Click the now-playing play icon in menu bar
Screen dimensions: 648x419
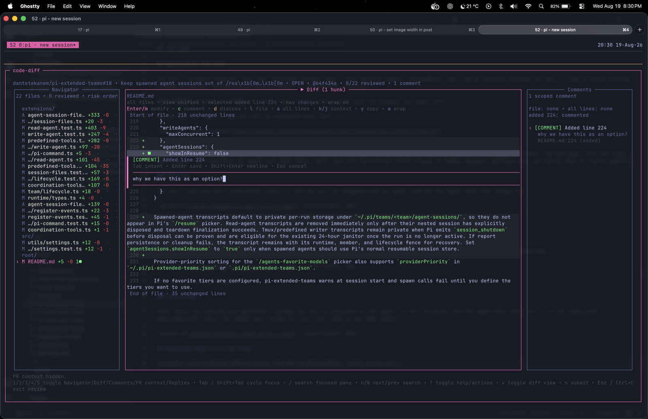488,6
